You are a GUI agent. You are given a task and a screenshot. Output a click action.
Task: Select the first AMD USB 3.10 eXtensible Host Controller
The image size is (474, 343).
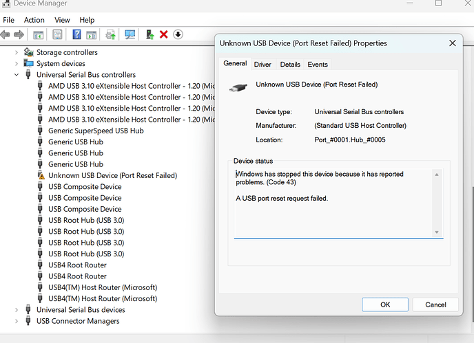pos(132,87)
